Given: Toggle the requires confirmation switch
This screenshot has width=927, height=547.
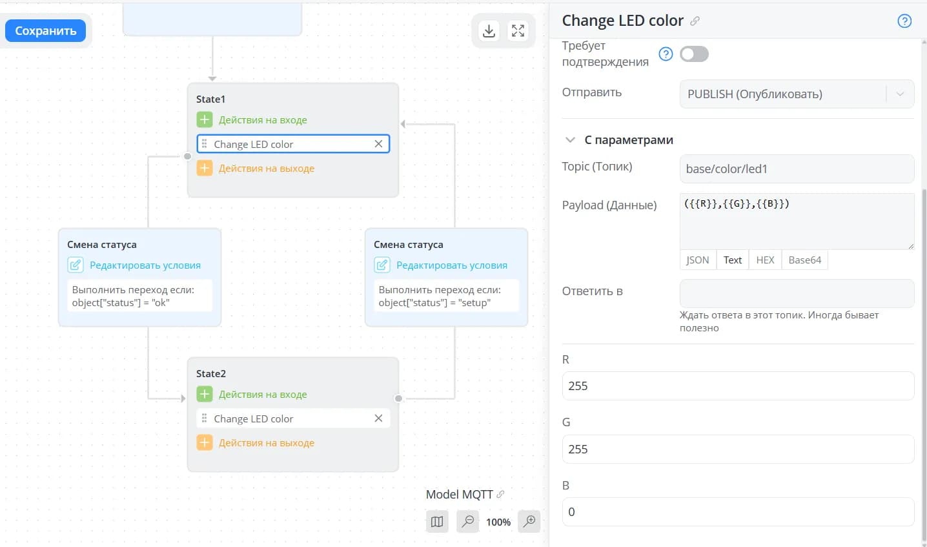Looking at the screenshot, I should click(694, 54).
